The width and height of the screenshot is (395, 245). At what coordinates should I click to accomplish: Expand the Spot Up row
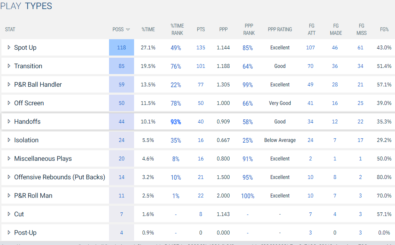pyautogui.click(x=9, y=47)
